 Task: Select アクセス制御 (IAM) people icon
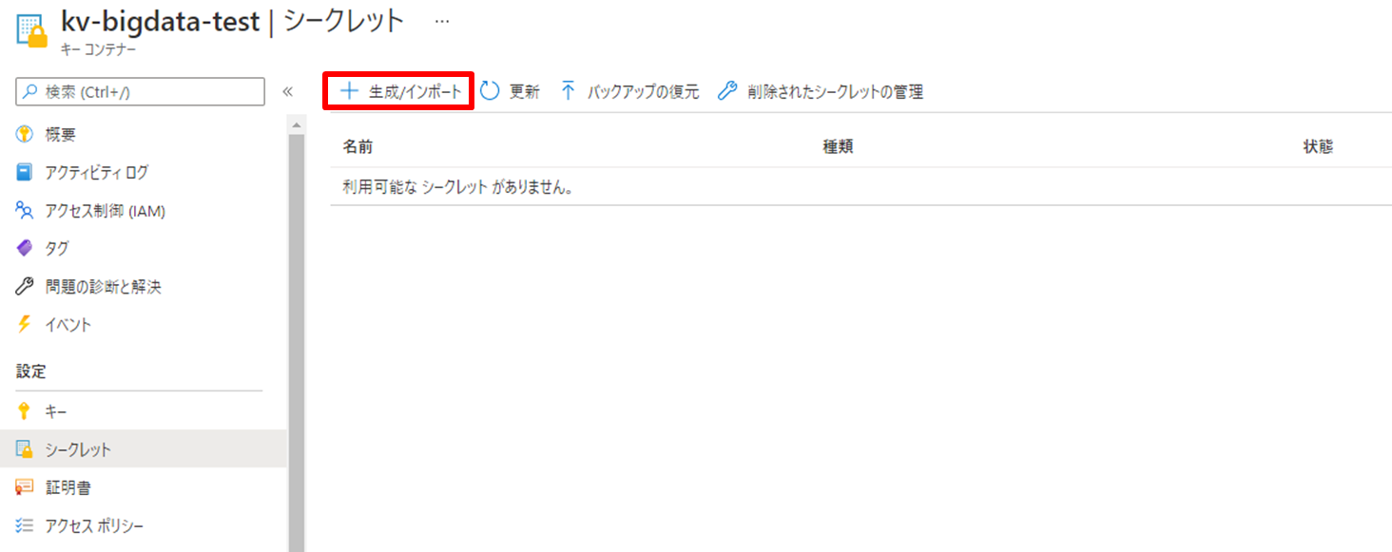point(25,211)
